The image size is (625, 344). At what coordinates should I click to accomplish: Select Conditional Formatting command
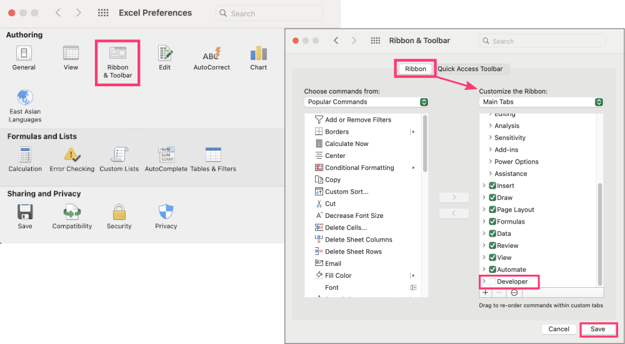tap(354, 167)
